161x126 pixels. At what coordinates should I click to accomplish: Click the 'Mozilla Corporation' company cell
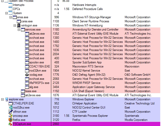[136, 120]
